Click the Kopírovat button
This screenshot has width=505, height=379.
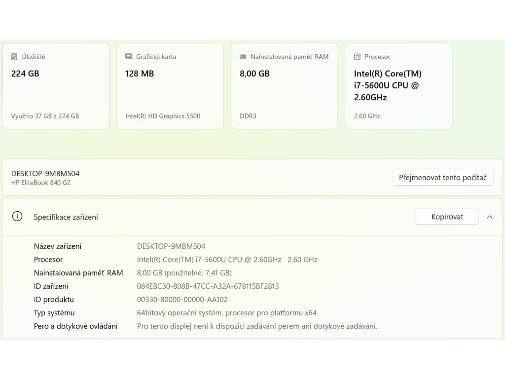point(447,217)
